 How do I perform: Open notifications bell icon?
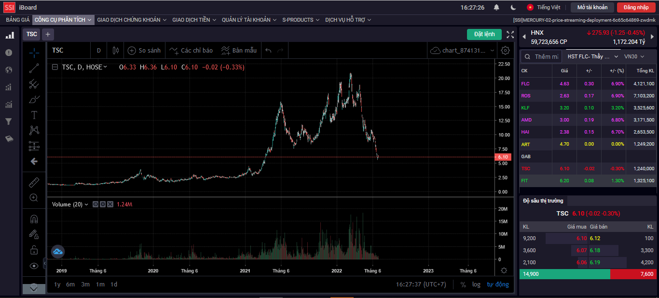point(496,7)
